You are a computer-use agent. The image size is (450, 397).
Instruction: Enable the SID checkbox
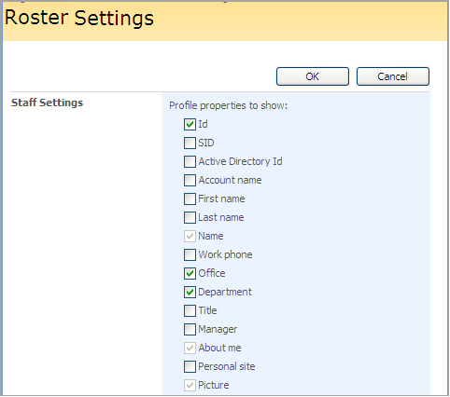(190, 143)
